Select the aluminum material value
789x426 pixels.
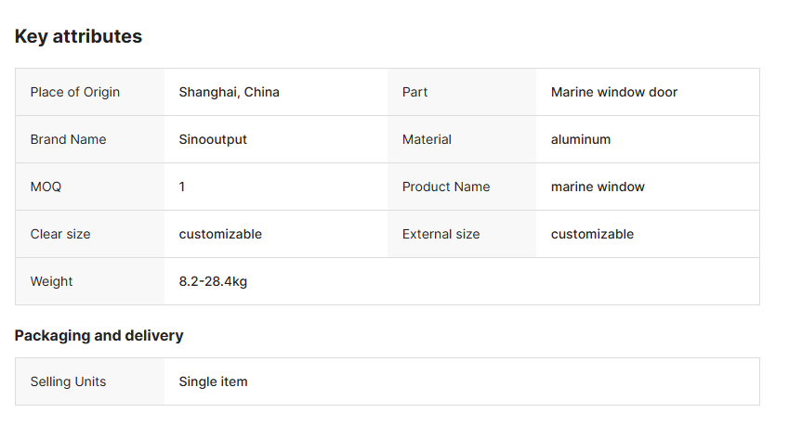pyautogui.click(x=580, y=139)
